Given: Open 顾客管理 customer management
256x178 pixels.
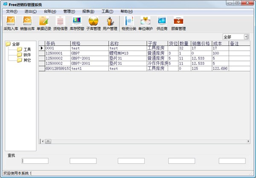Looking at the screenshot, I should (x=178, y=23).
